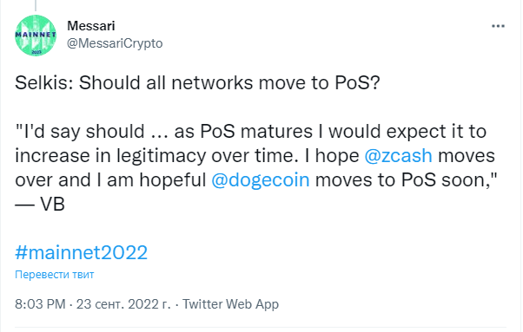This screenshot has width=523, height=332.
Task: Click the Messari display name
Action: tap(91, 26)
